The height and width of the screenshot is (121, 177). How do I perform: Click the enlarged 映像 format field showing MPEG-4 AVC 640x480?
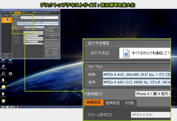coord(137,75)
